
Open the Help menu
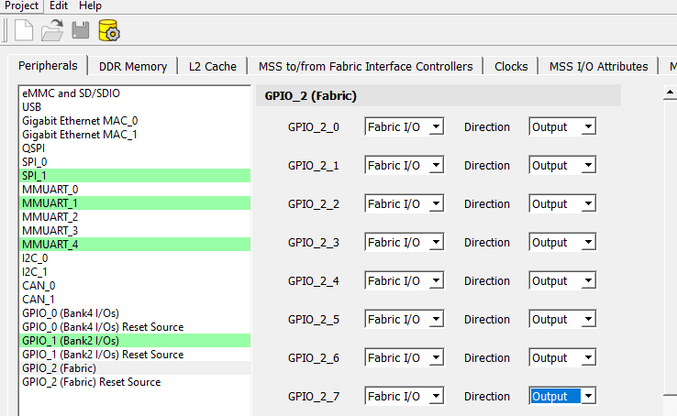[x=90, y=5]
